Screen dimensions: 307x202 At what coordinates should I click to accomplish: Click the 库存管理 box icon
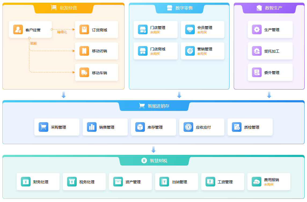click(x=140, y=127)
